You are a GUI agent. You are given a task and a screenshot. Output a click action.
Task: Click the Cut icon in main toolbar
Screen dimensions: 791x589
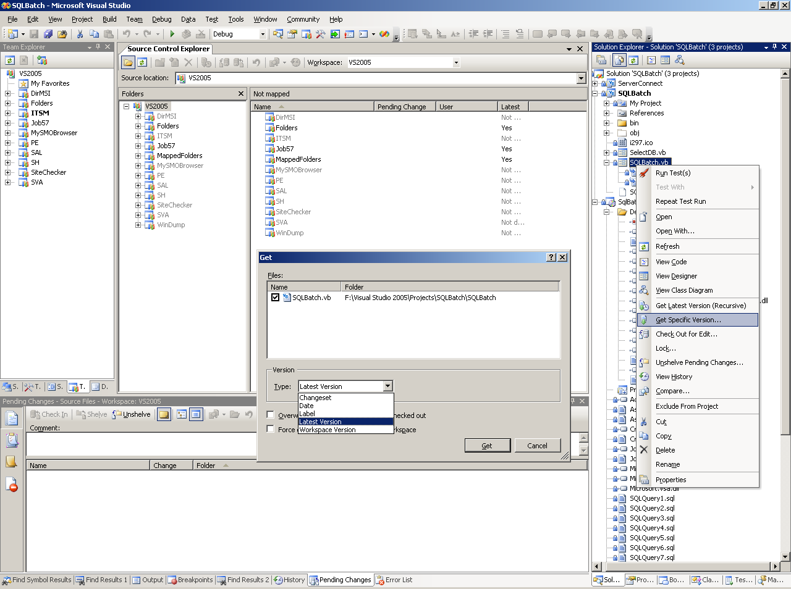point(80,34)
